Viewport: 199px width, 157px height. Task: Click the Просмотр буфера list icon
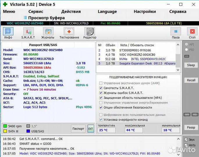[25, 18]
